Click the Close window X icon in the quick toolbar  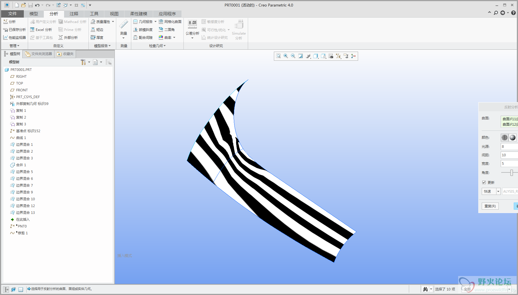pyautogui.click(x=76, y=5)
